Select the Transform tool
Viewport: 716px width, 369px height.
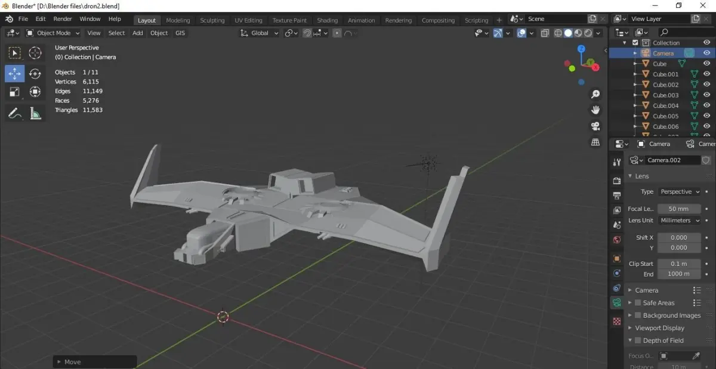click(x=35, y=92)
